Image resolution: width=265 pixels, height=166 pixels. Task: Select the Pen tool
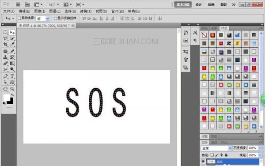click(x=5, y=76)
